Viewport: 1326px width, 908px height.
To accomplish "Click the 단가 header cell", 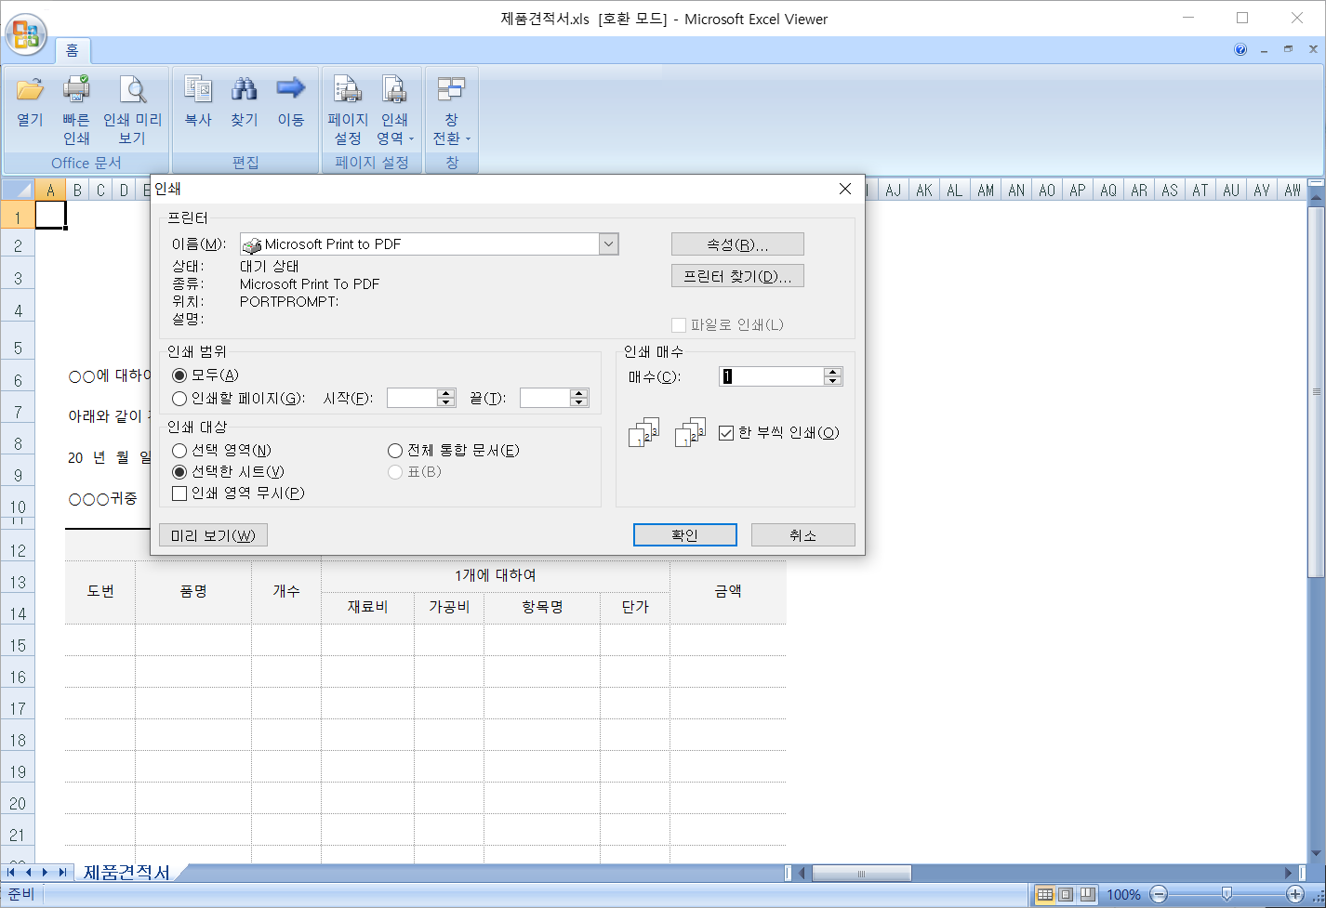I will coord(635,607).
